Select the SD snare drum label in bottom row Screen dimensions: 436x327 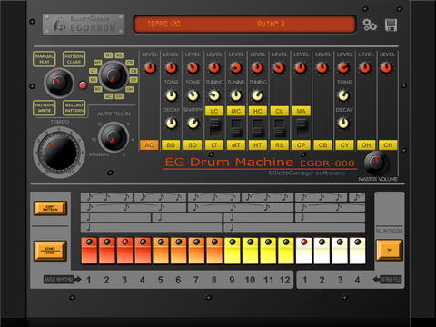pyautogui.click(x=193, y=145)
